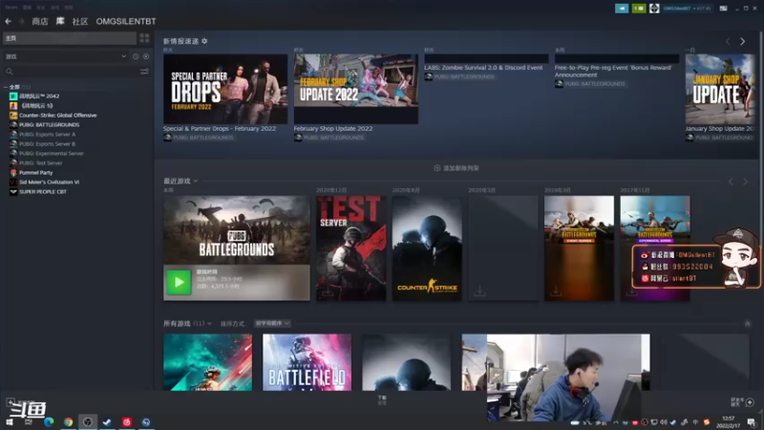Enter Big Picture mode icon
The width and height of the screenshot is (764, 430).
pyautogui.click(x=724, y=9)
